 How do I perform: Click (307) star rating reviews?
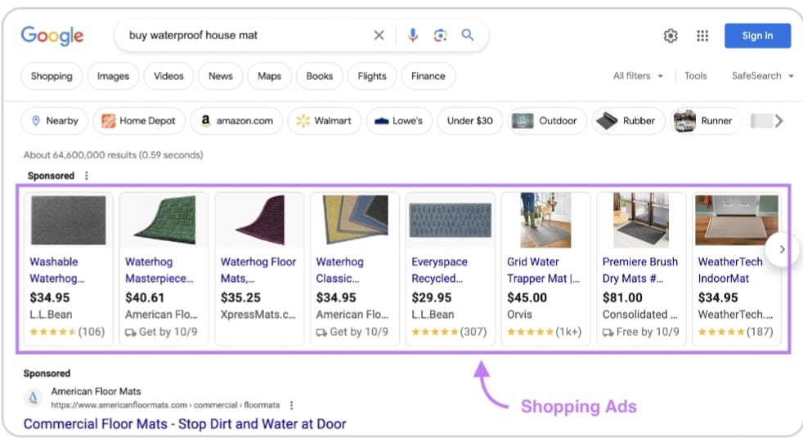coord(449,332)
